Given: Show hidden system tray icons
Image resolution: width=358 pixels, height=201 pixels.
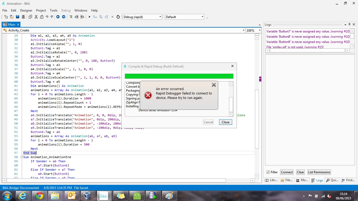Looking at the screenshot, I should click(304, 196).
